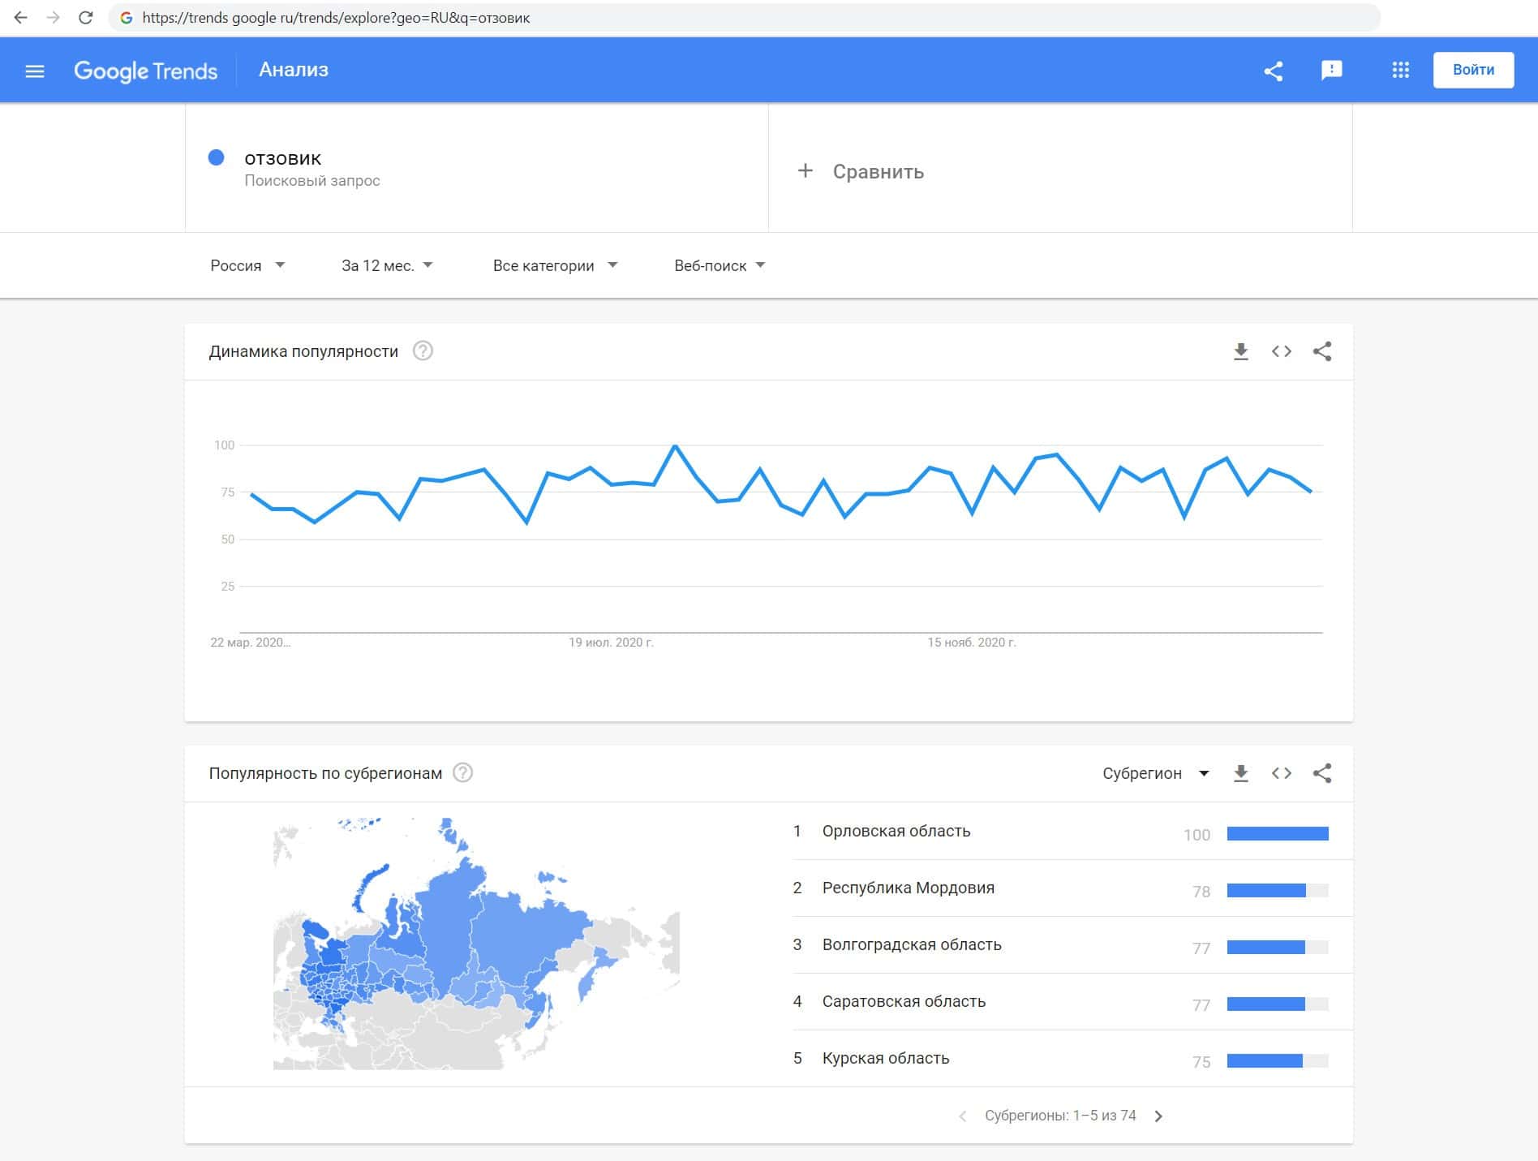The height and width of the screenshot is (1161, 1538).
Task: Click the Войти sign-in button
Action: click(1473, 70)
